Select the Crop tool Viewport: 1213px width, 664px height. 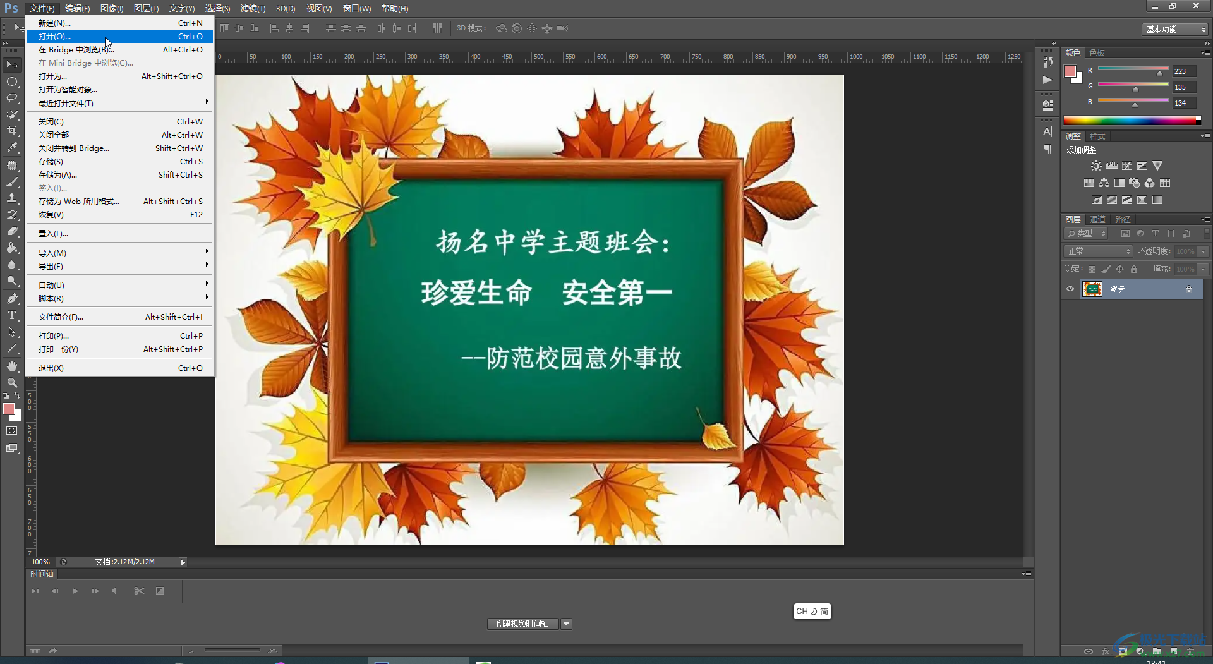point(12,131)
